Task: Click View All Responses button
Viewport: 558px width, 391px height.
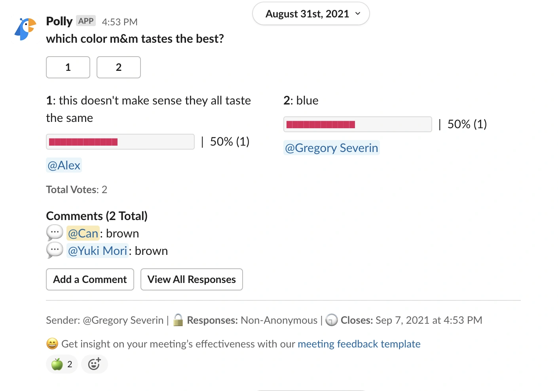Action: click(192, 279)
